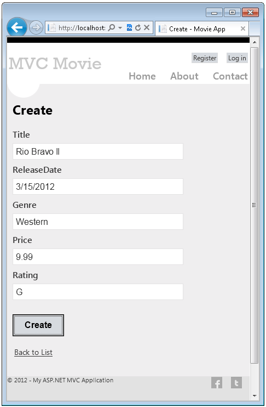266x407 pixels.
Task: Focus the Rating field showing G
Action: point(98,292)
